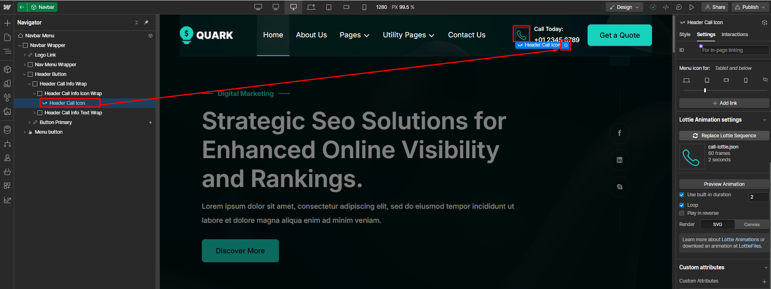Open the Pages panel icon
Image resolution: width=771 pixels, height=289 pixels.
[7, 37]
